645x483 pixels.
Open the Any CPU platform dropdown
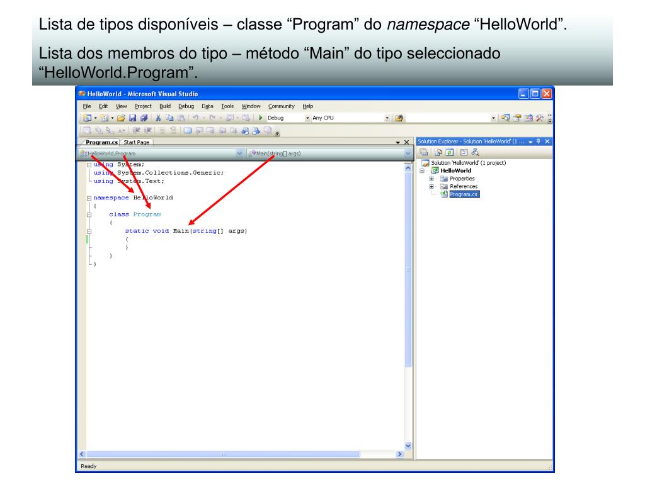tap(387, 118)
